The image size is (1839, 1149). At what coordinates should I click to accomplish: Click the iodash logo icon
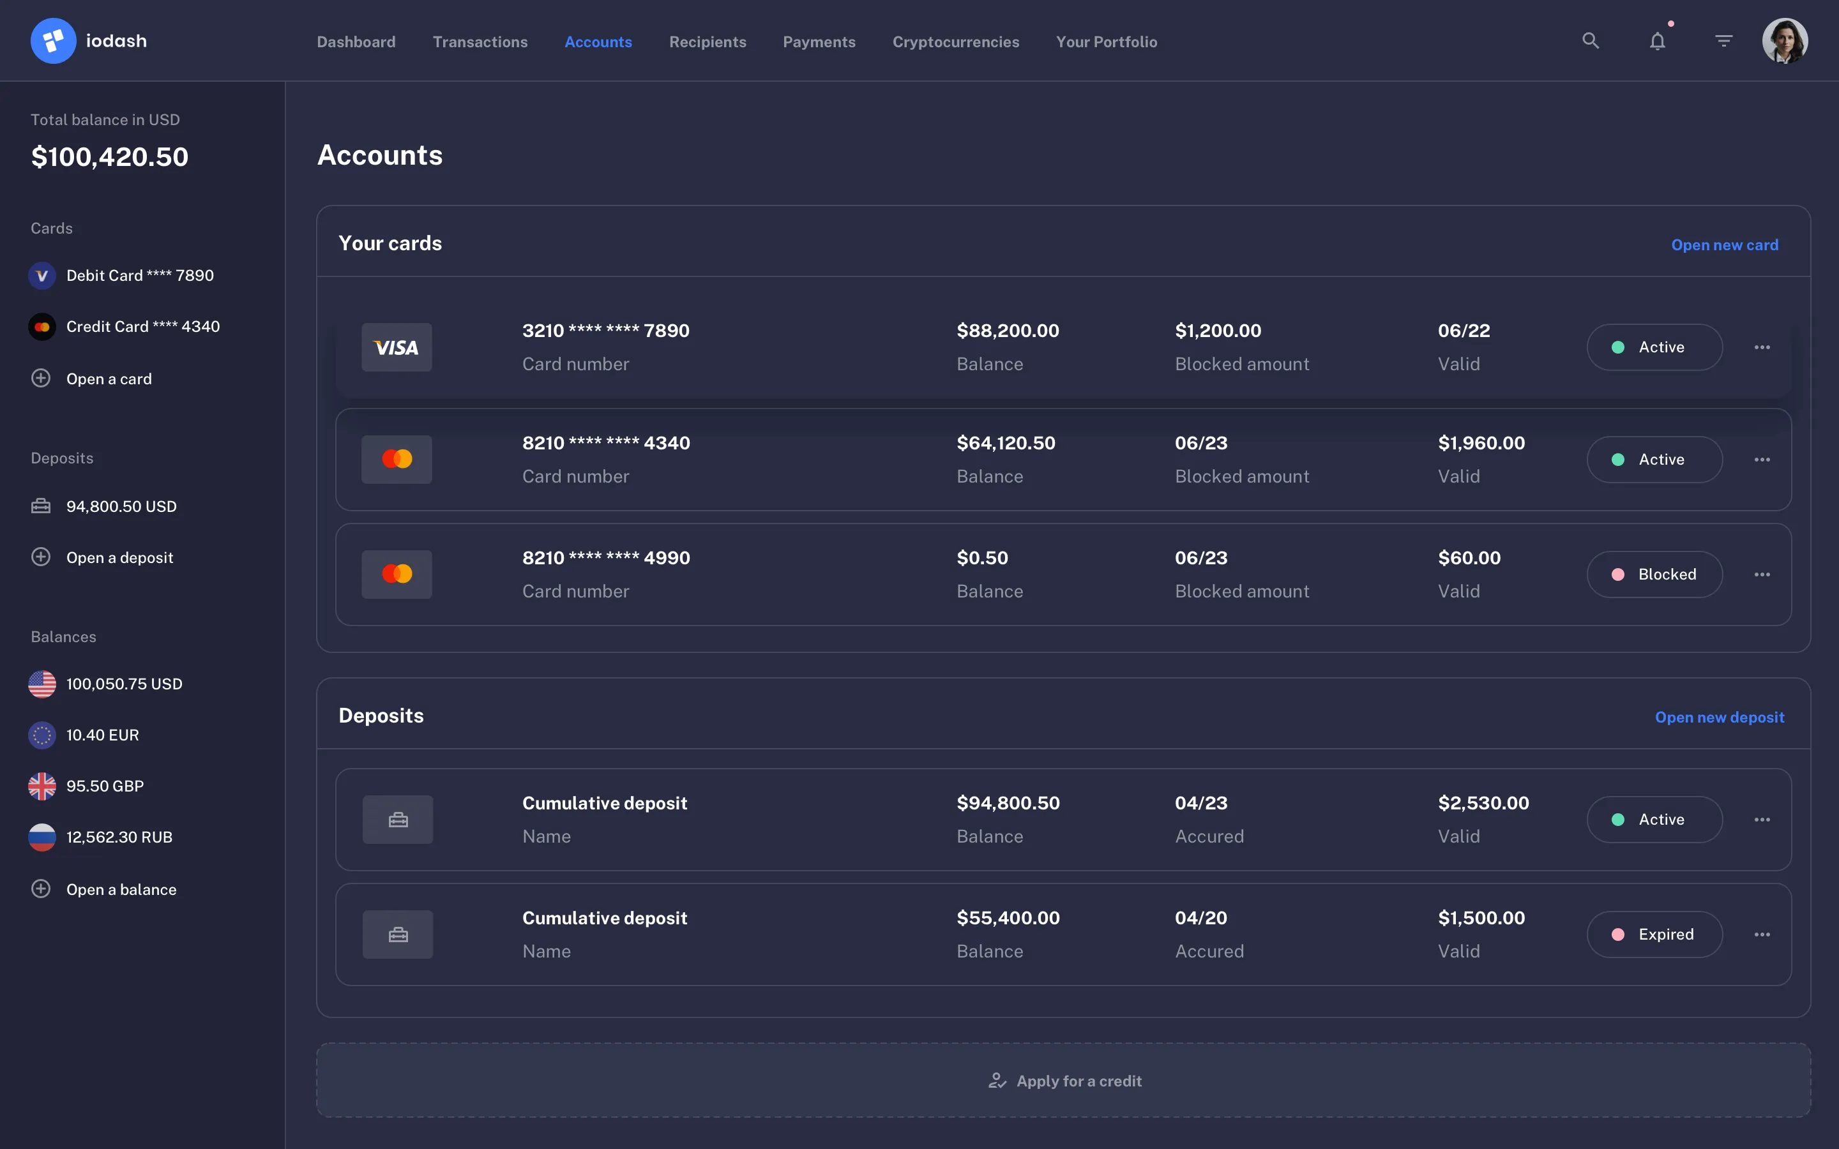53,40
